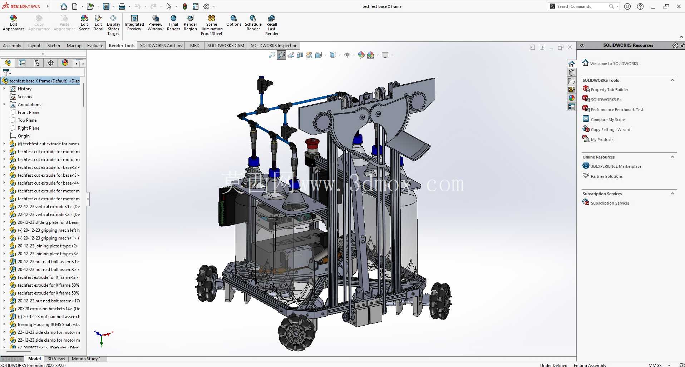
Task: Switch to the SOLIDWORKS CAM tab
Action: 226,45
